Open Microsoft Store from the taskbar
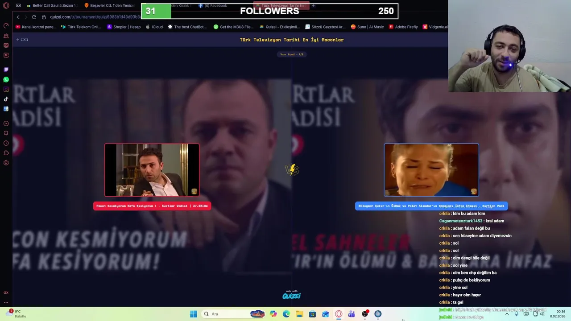 312,314
